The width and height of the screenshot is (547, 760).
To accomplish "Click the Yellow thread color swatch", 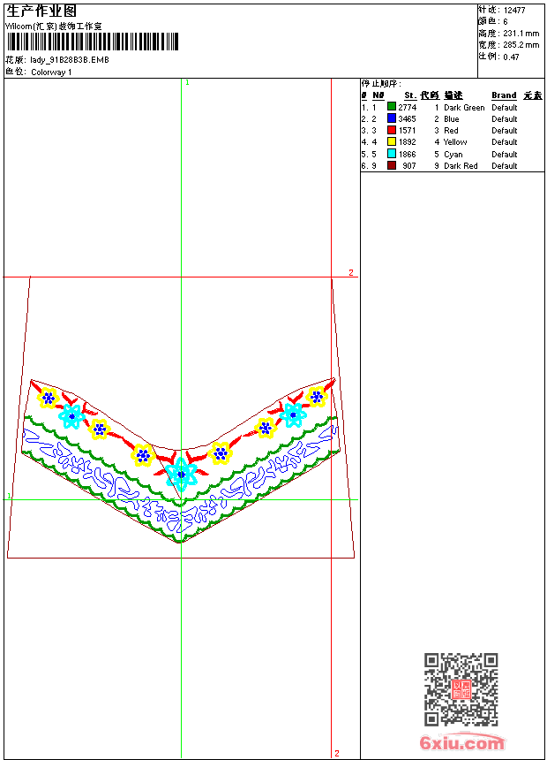I will (x=392, y=141).
